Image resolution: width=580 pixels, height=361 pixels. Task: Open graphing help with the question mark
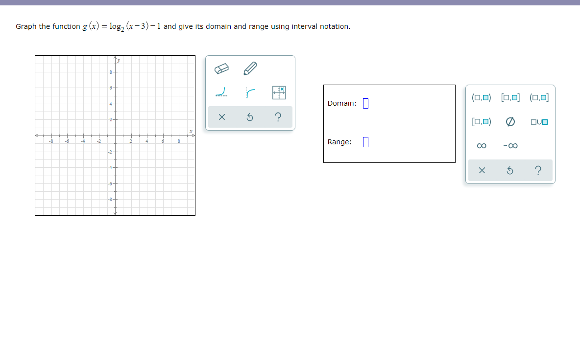coord(278,116)
